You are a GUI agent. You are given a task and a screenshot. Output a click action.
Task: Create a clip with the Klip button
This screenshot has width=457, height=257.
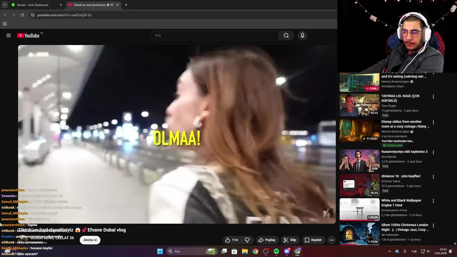click(290, 240)
